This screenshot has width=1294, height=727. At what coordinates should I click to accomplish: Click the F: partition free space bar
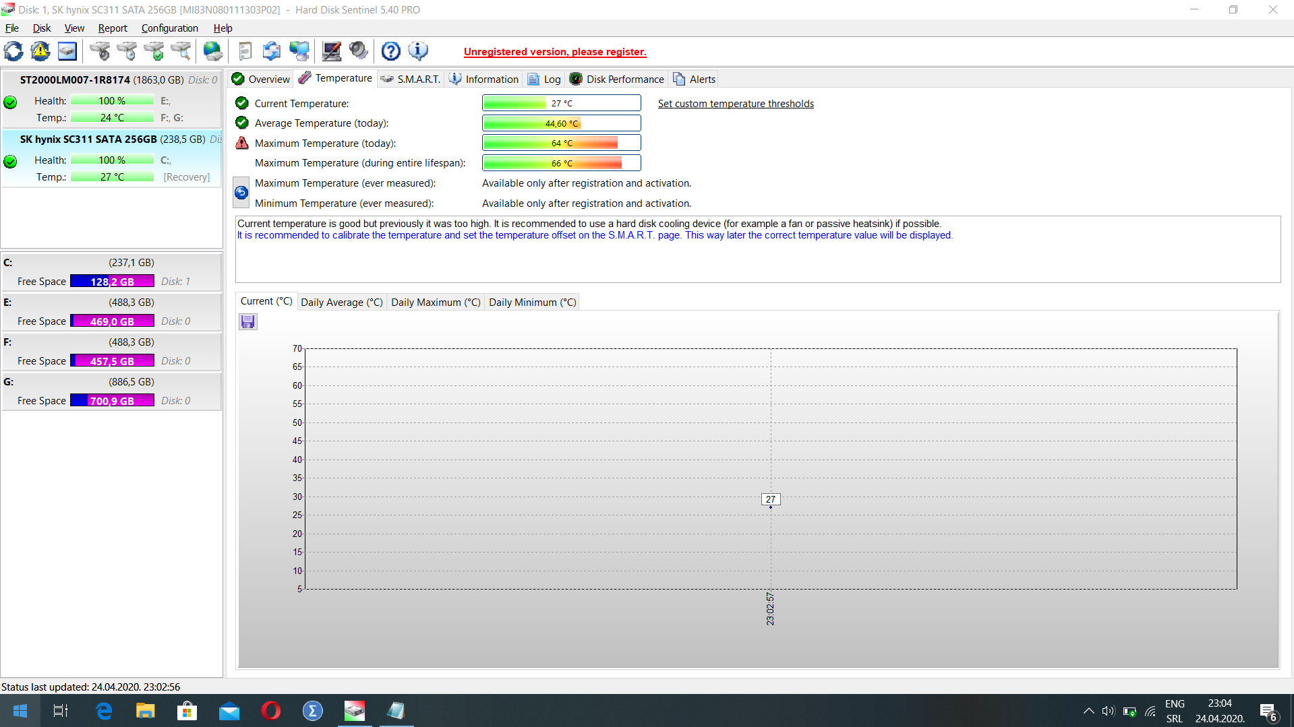pos(112,361)
